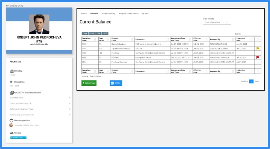Image resolution: width=270 pixels, height=149 pixels.
Task: Click the red flag icon in the table
Action: [x=258, y=57]
